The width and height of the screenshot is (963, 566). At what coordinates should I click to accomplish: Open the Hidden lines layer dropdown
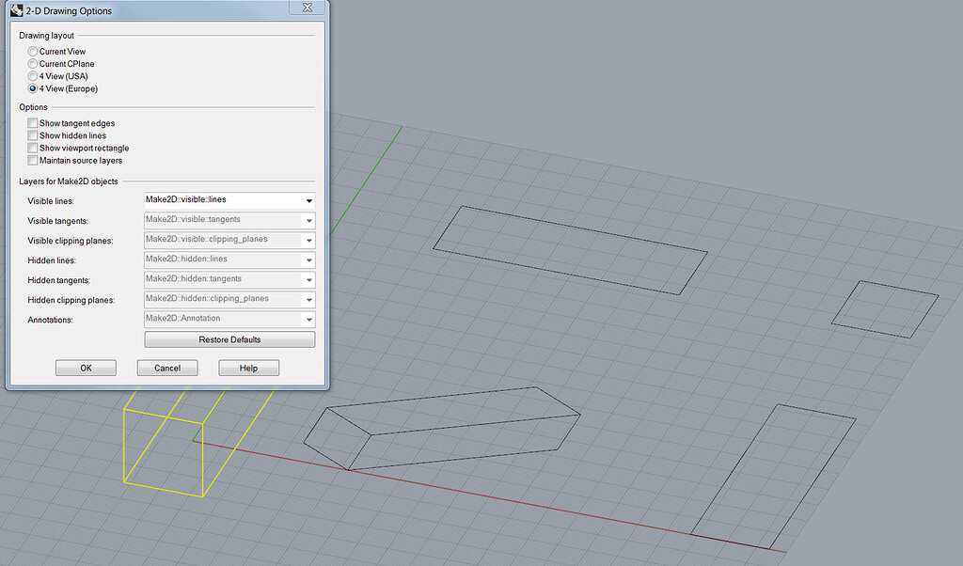308,259
